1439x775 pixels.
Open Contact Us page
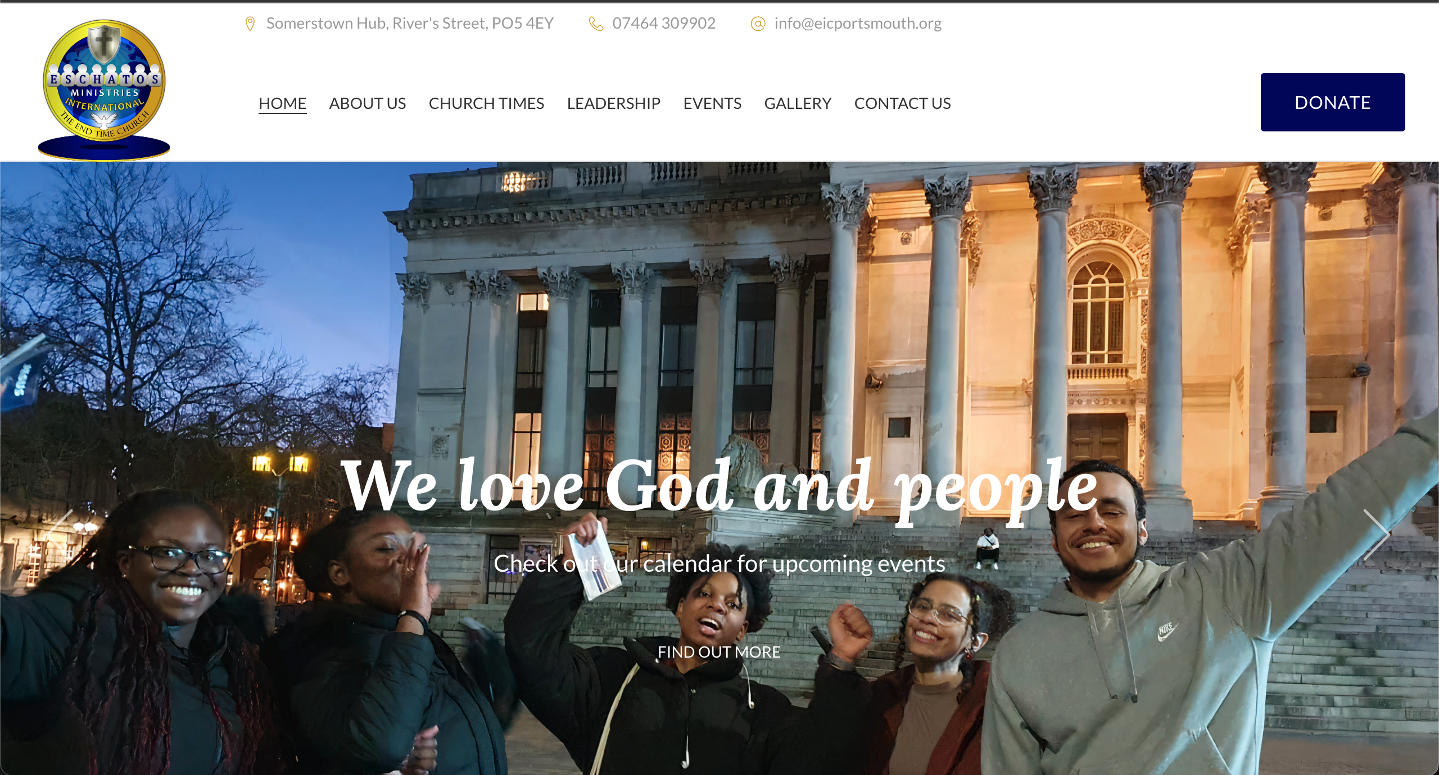902,103
